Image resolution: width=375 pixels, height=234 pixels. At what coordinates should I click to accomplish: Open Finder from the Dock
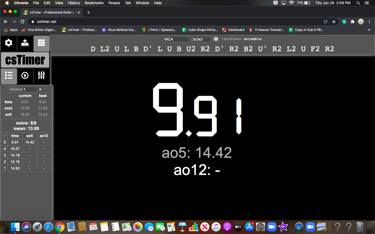pos(15,227)
